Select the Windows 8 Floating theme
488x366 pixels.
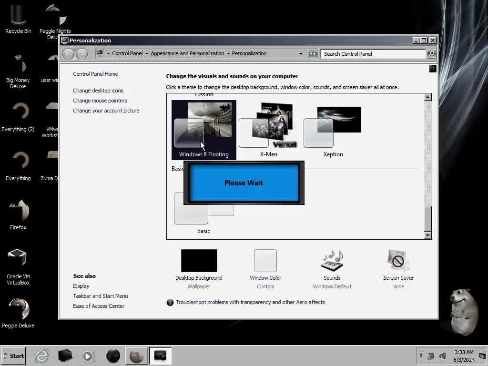204,130
